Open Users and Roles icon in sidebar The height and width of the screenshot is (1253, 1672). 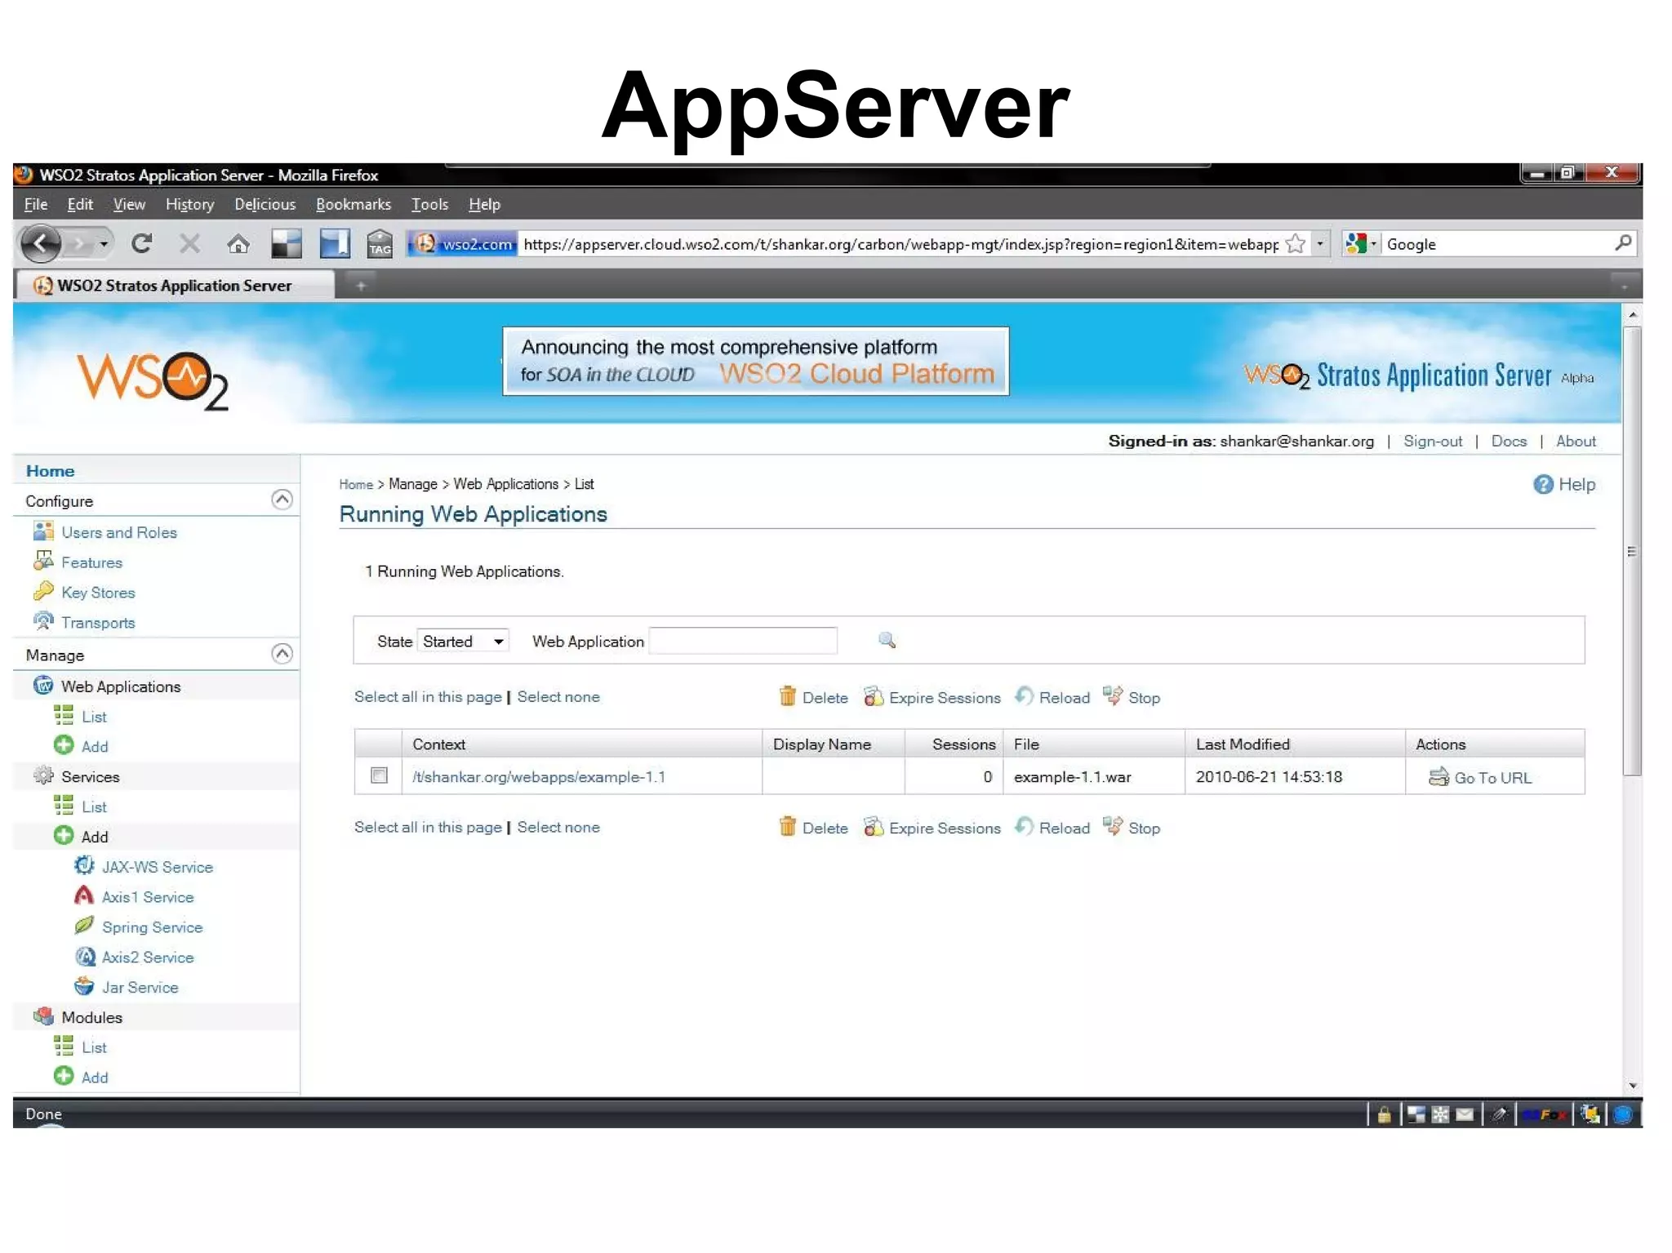click(x=43, y=531)
